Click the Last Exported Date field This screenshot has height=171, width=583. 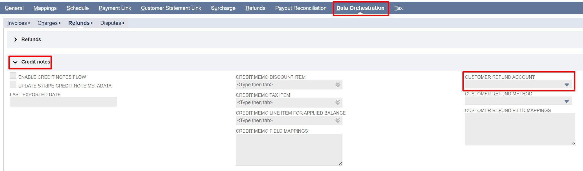pos(63,102)
